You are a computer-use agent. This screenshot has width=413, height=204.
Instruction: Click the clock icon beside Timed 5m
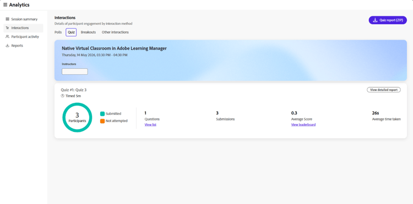point(63,96)
